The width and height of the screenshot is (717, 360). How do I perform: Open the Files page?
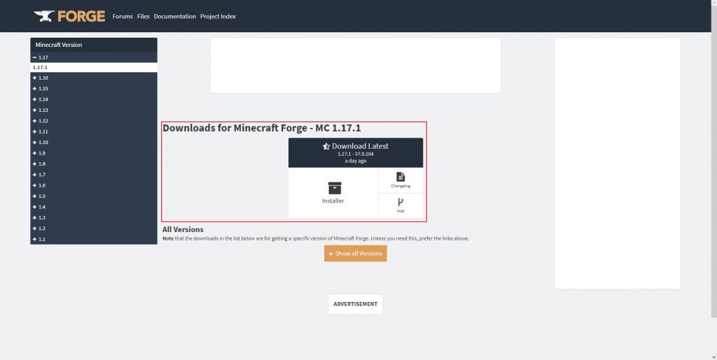[x=143, y=16]
